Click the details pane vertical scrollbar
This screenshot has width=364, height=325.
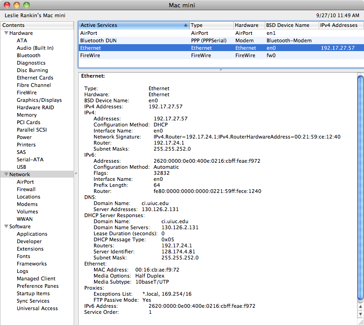point(361,188)
